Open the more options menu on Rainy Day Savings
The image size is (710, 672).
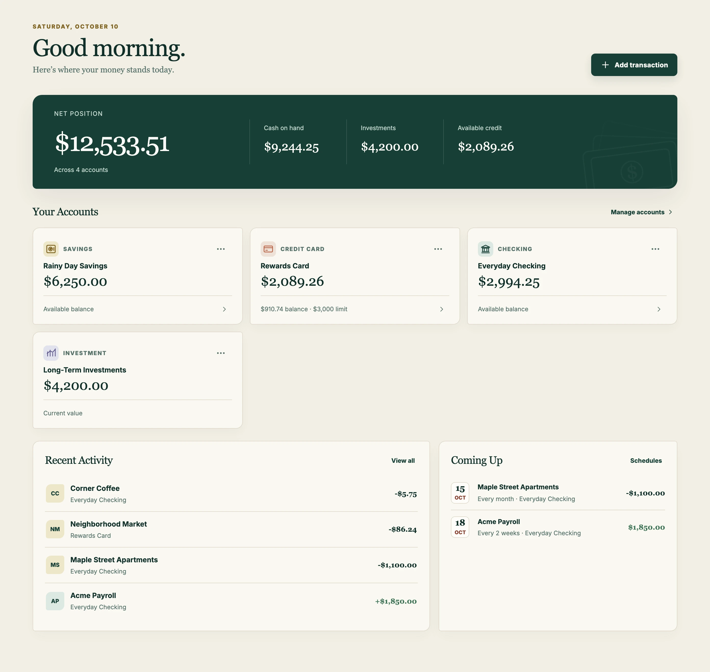[221, 249]
